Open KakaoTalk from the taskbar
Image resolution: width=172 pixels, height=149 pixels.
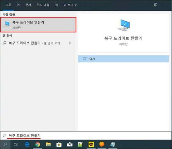tap(91, 144)
